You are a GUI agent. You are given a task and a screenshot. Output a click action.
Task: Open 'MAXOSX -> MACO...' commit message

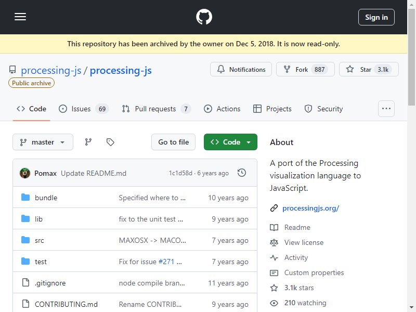coord(152,240)
